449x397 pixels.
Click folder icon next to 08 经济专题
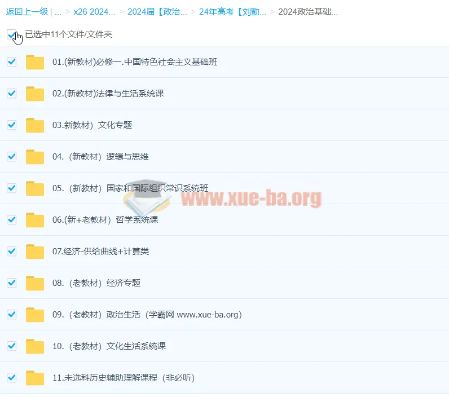click(x=34, y=283)
